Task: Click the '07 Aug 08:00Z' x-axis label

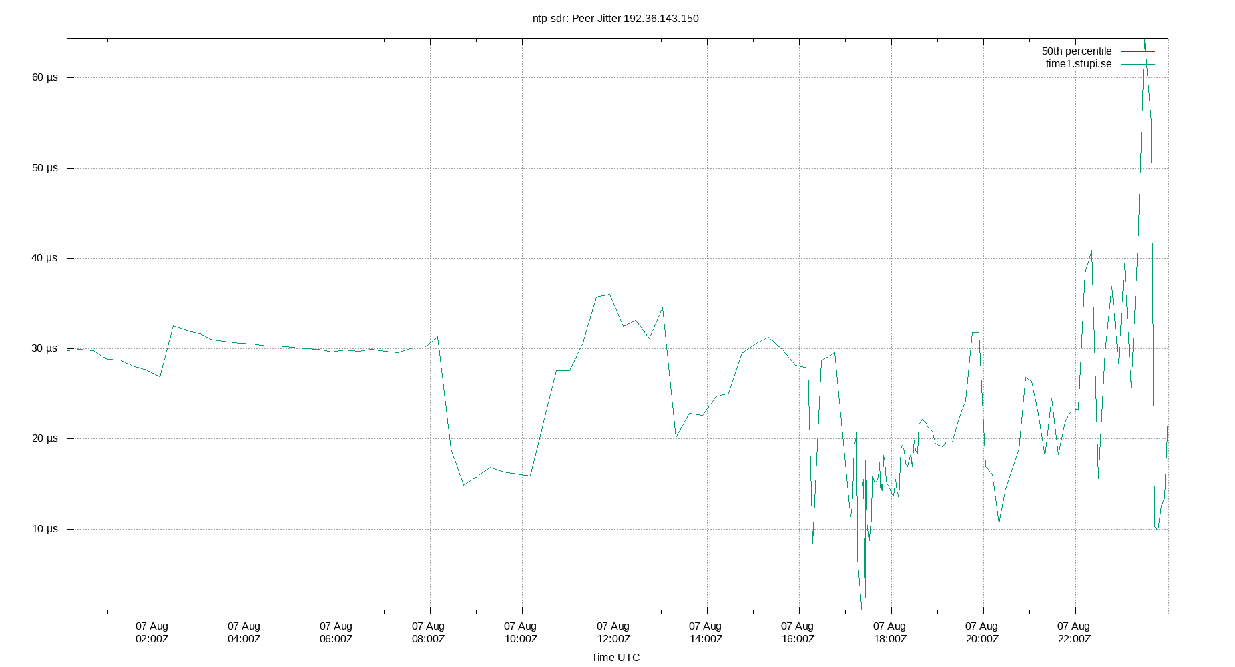Action: pos(429,632)
